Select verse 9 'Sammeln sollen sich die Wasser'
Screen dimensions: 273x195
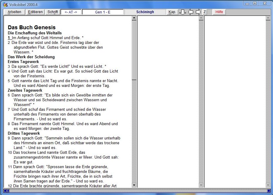point(64,143)
